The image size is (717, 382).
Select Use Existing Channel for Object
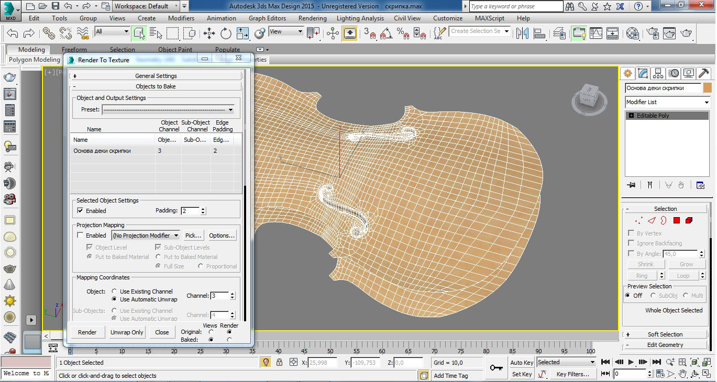(115, 291)
